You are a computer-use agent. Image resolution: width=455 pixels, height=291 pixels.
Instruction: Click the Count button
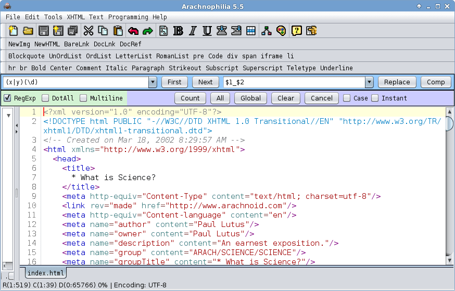click(190, 98)
